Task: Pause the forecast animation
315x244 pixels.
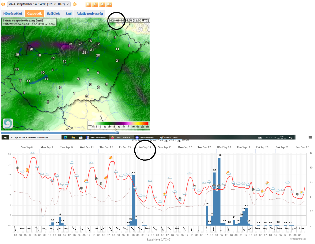Action: pyautogui.click(x=88, y=4)
